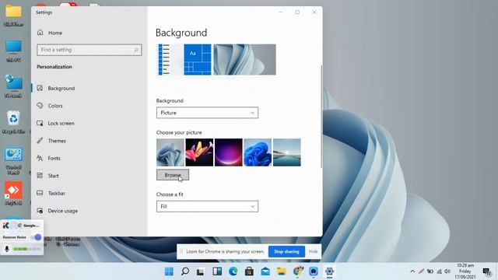Image resolution: width=498 pixels, height=280 pixels.
Task: Expand the Background type Picture dropdown
Action: tap(207, 113)
